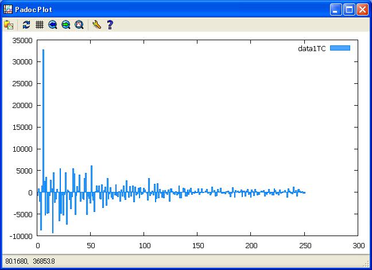
Task: Open configuration with the wrench icon
Action: (96, 25)
